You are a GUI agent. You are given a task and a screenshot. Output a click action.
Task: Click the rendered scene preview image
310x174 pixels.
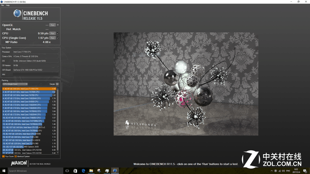[x=186, y=84]
